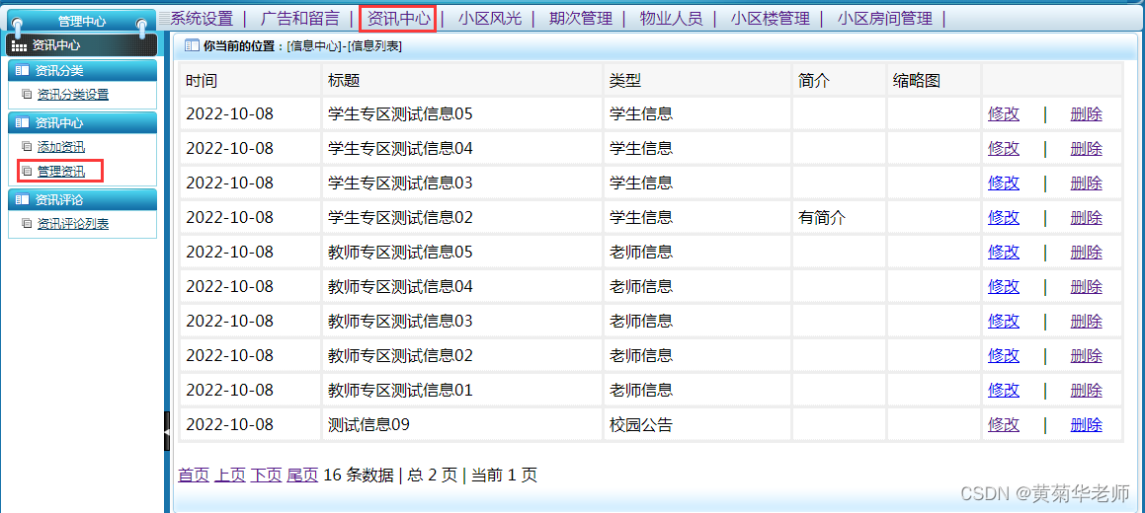Delete row 学生专区测试信息04

(x=1086, y=149)
